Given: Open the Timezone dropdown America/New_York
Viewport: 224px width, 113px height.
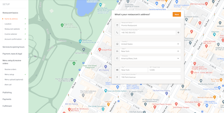Looking at the screenshot, I should 150,59.
